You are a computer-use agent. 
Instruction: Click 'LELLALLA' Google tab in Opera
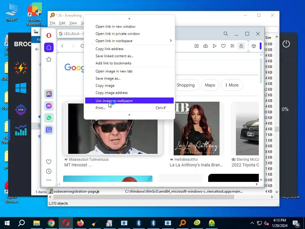point(71,34)
